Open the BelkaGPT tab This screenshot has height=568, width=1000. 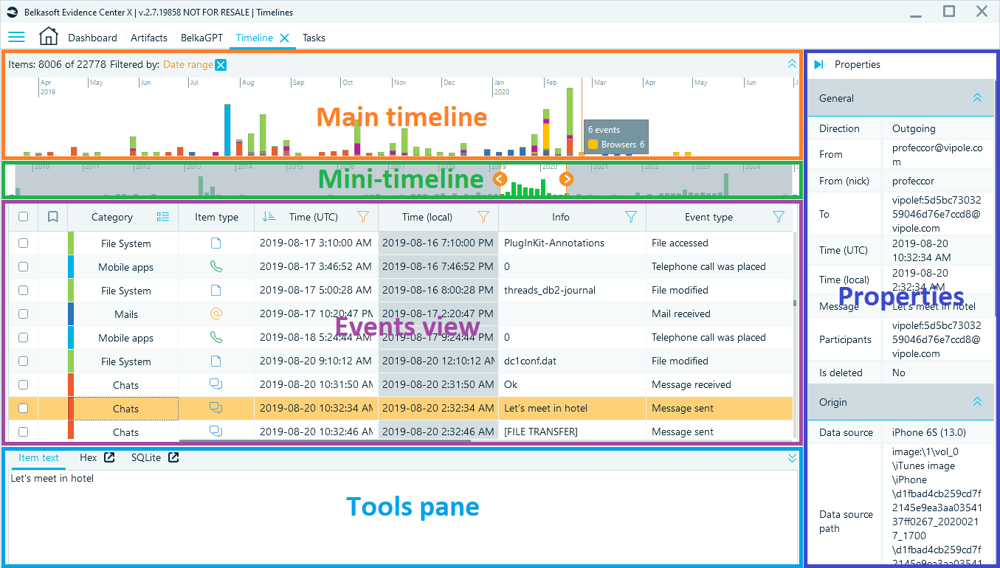[x=202, y=38]
